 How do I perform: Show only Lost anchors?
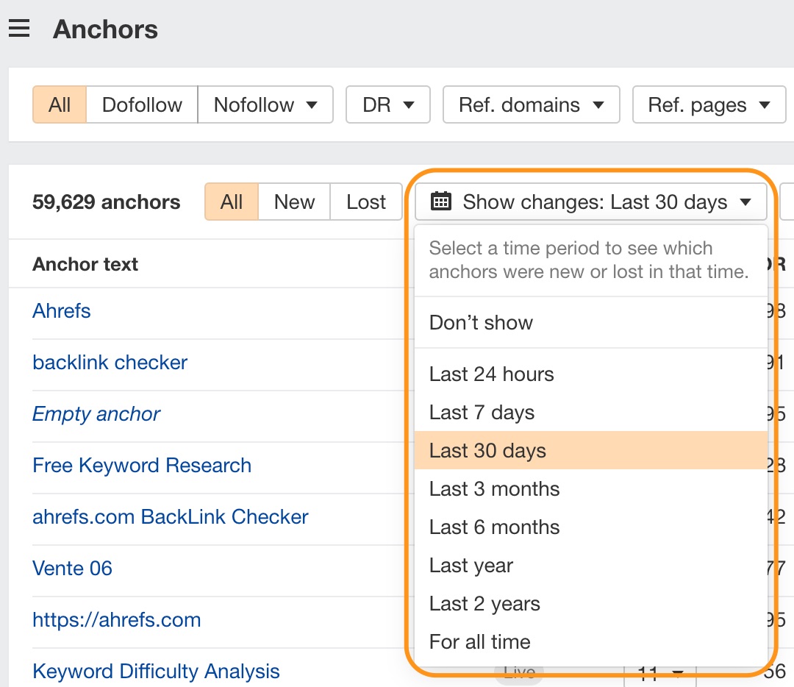[366, 202]
